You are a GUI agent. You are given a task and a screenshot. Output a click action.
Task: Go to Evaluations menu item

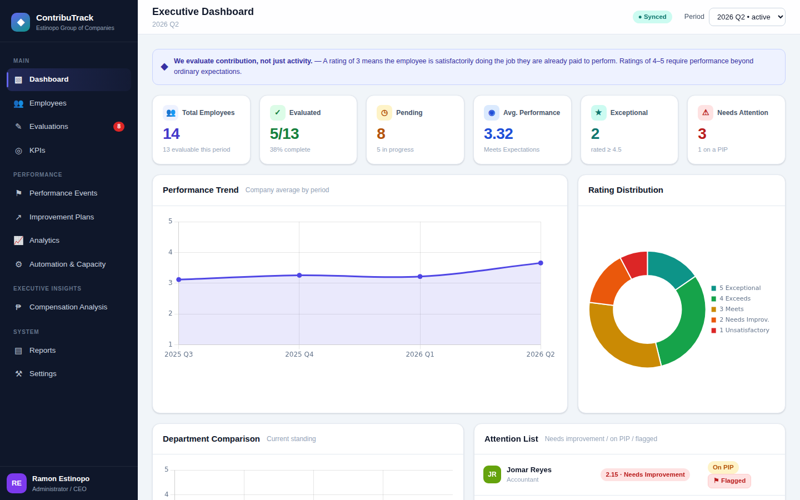69,127
